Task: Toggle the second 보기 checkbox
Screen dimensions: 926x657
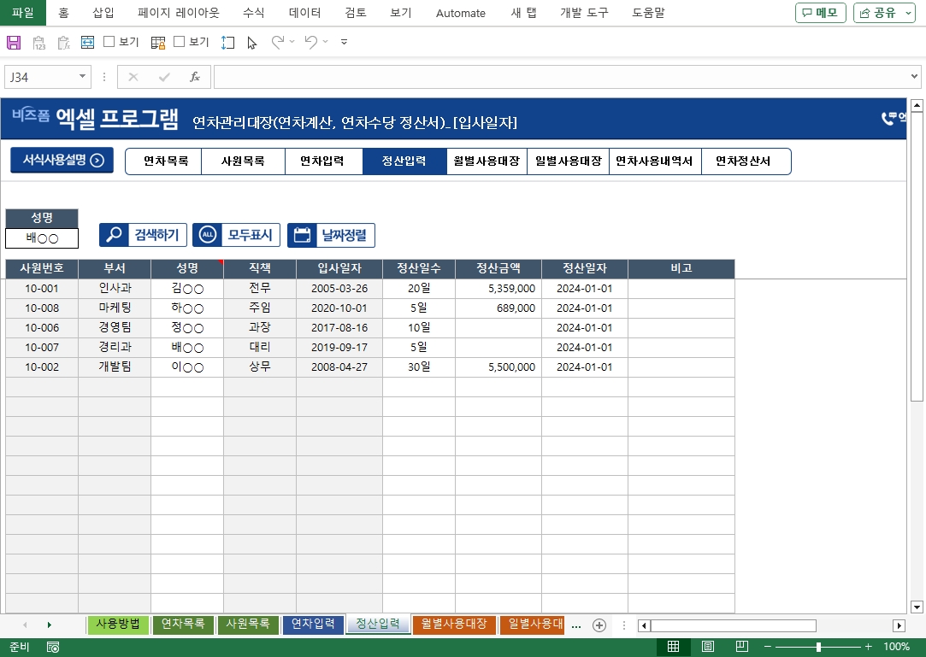Action: [x=180, y=41]
